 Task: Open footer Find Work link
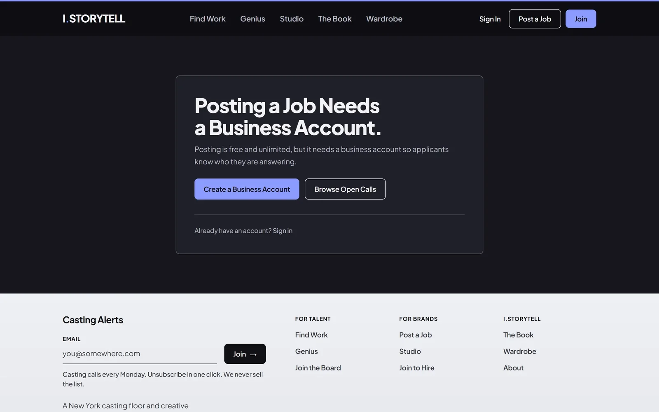pos(311,335)
